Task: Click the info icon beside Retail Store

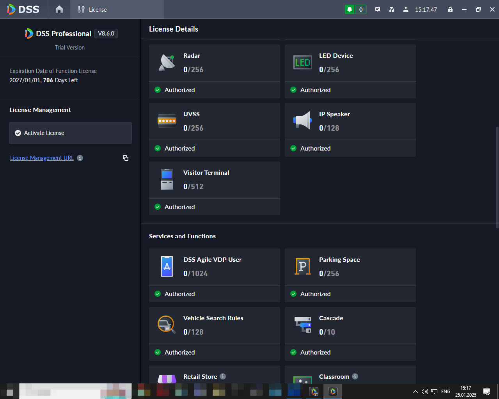Action: pyautogui.click(x=223, y=376)
